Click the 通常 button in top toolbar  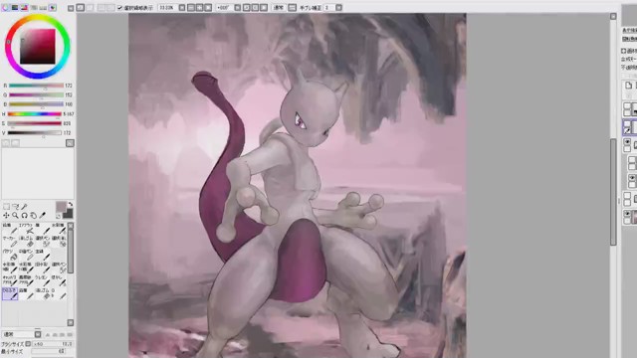pos(279,8)
